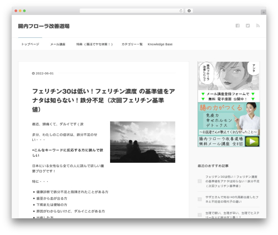
Task: Click bullet text 下痢または便秘の方
Action: pyautogui.click(x=52, y=204)
